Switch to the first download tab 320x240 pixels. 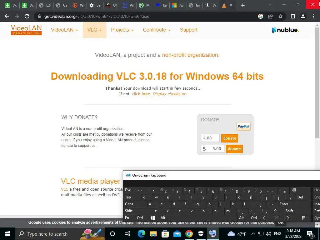pyautogui.click(x=11, y=5)
